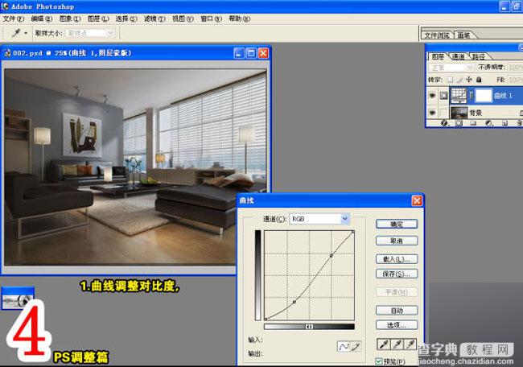Toggle lock position move icon
The height and width of the screenshot is (367, 523).
[x=469, y=80]
